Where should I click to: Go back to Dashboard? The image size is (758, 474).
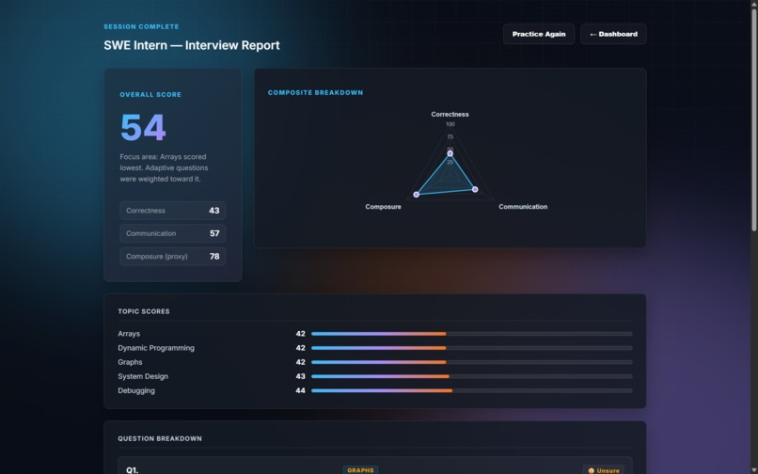click(x=613, y=35)
